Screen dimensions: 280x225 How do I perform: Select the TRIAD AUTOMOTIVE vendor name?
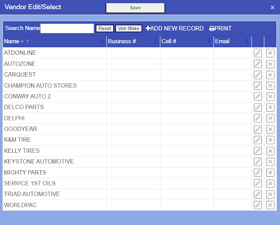click(x=32, y=194)
